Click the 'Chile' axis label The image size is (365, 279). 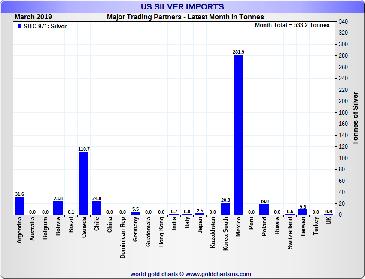coord(97,224)
